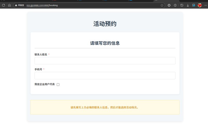This screenshot has height=132, width=208.
Task: Click into the 联系人姓名 input field
Action: click(x=105, y=61)
